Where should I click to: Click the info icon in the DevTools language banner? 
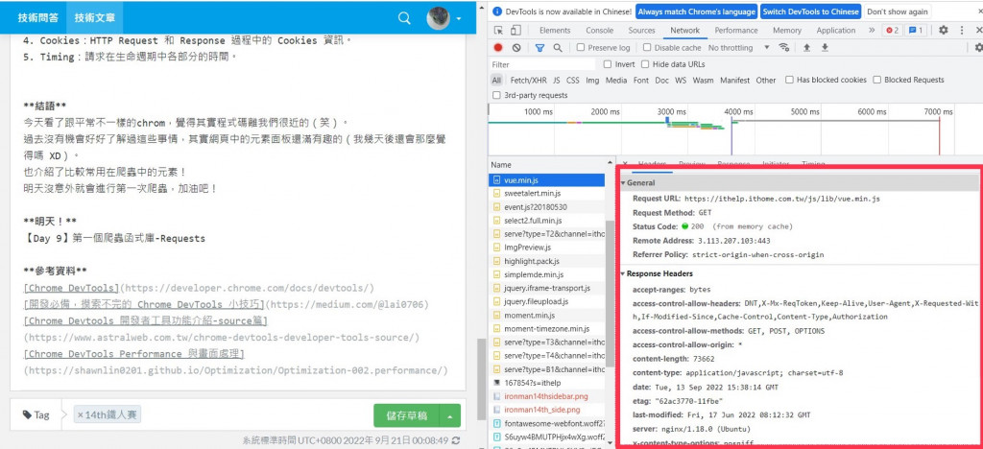tap(497, 12)
